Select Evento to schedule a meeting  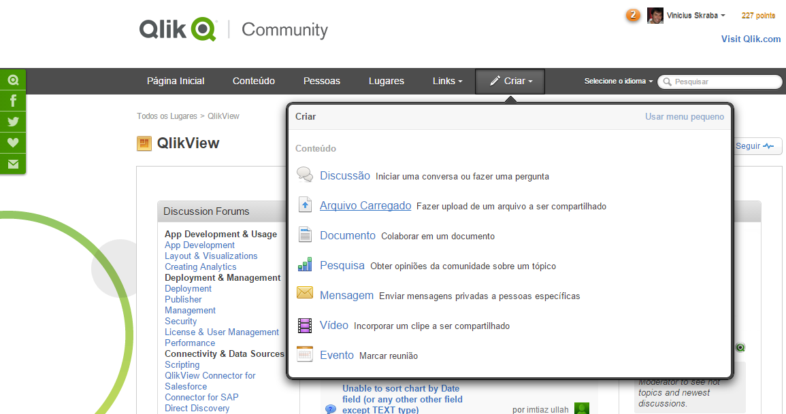pos(336,355)
